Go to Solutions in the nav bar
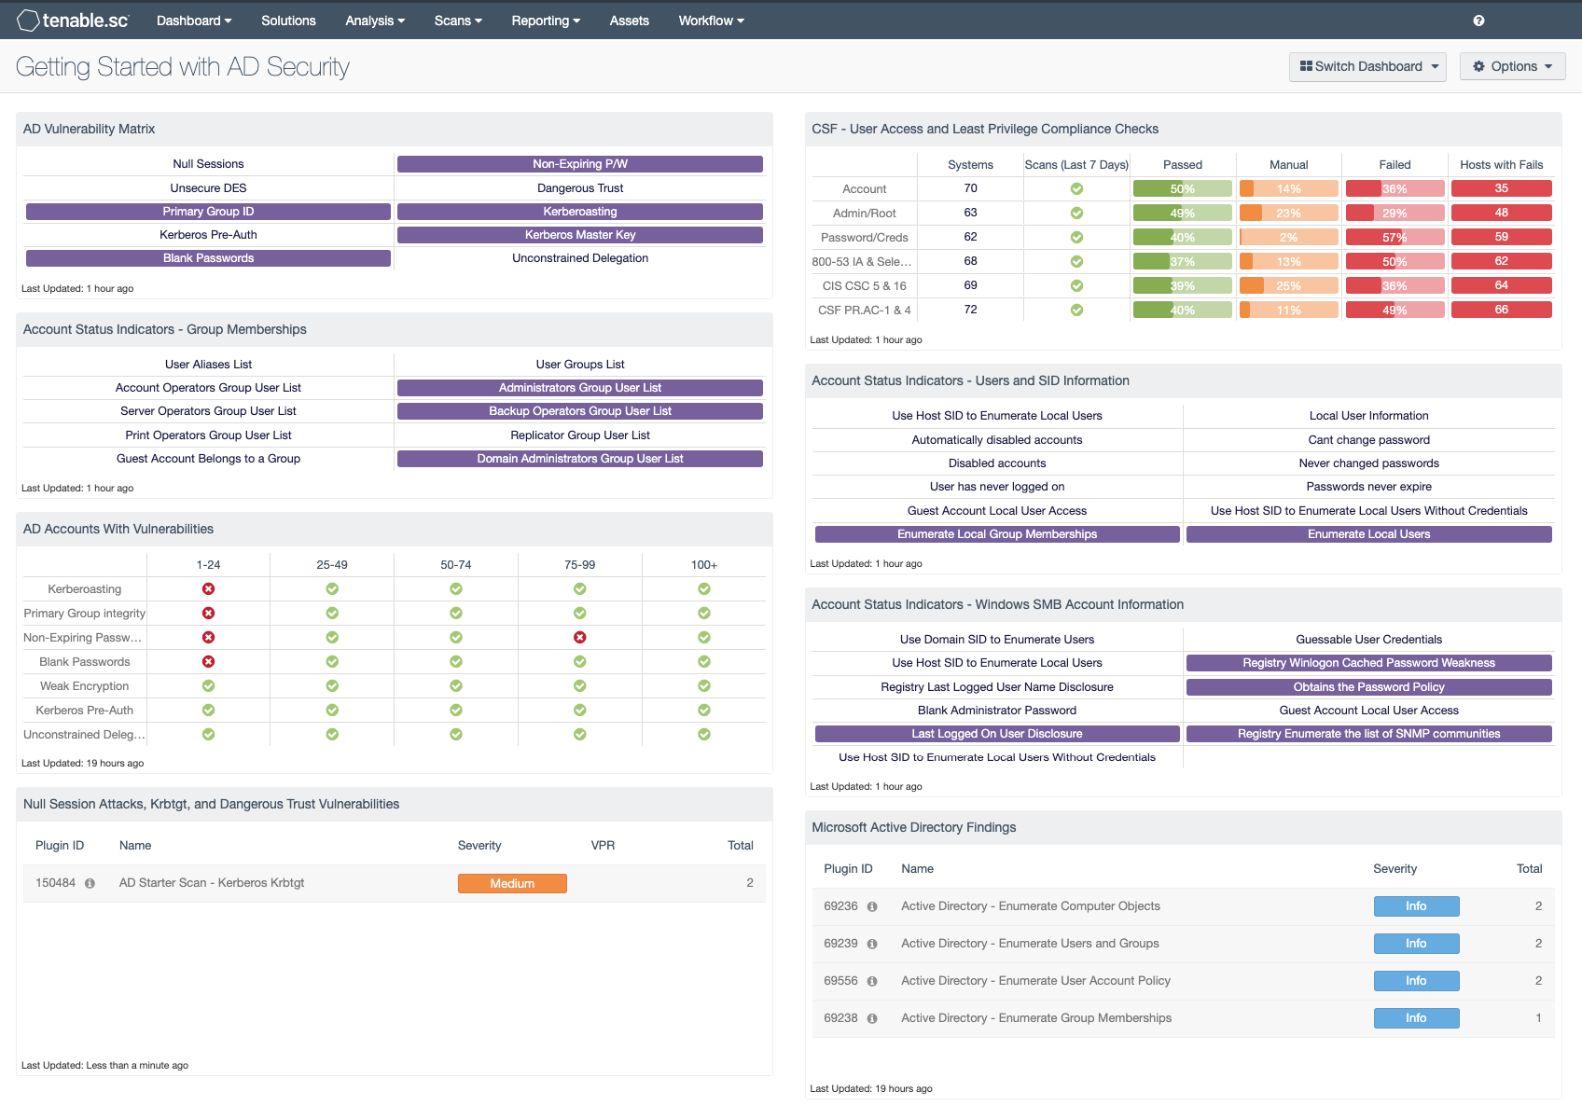1582x1119 pixels. pos(288,21)
